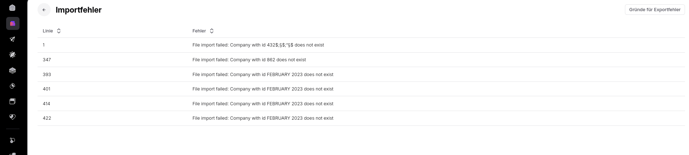
Task: Select the purple folder sidebar icon
Action: [x=13, y=23]
